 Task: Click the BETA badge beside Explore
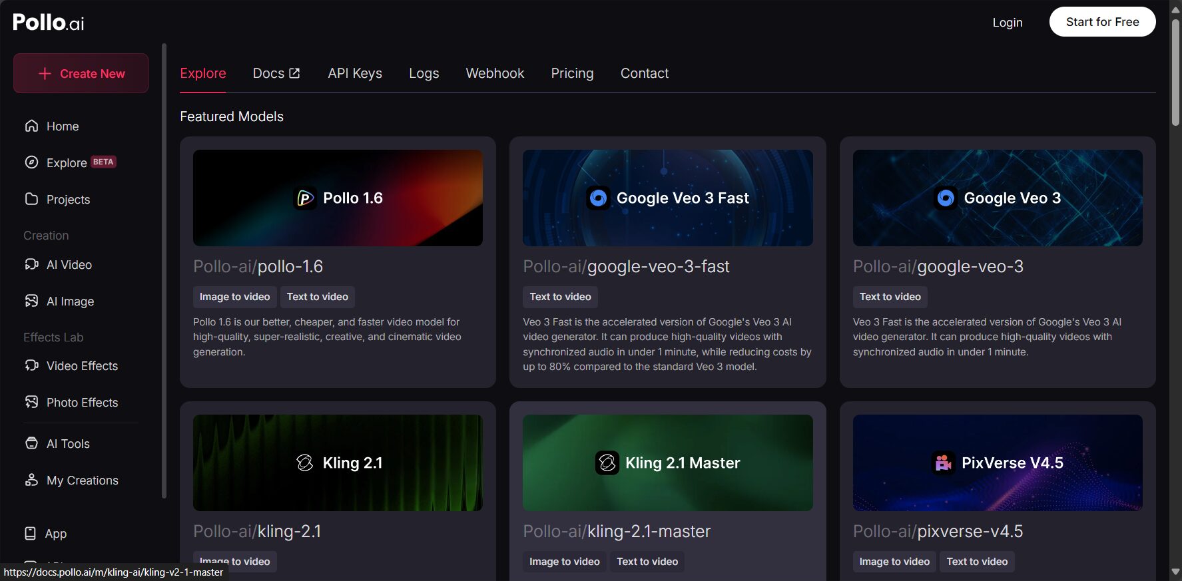click(103, 162)
